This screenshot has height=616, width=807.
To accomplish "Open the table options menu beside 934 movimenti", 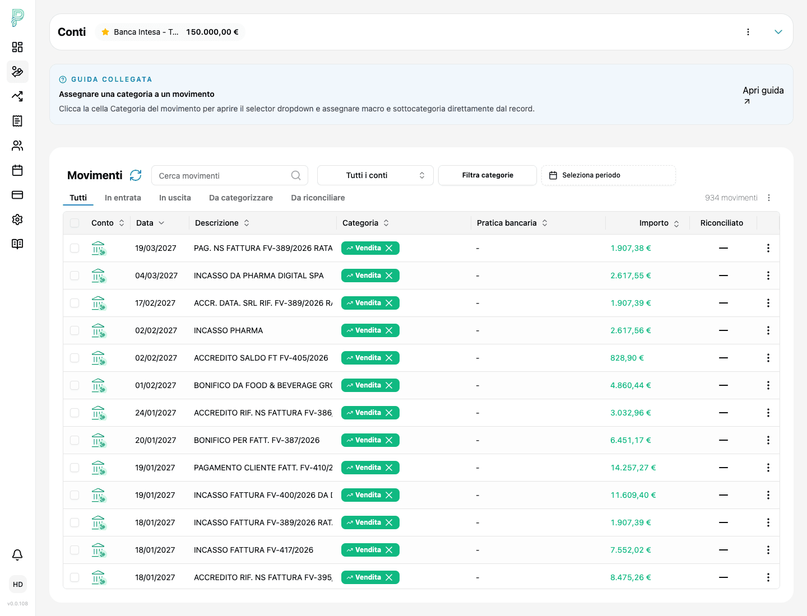I will 769,198.
